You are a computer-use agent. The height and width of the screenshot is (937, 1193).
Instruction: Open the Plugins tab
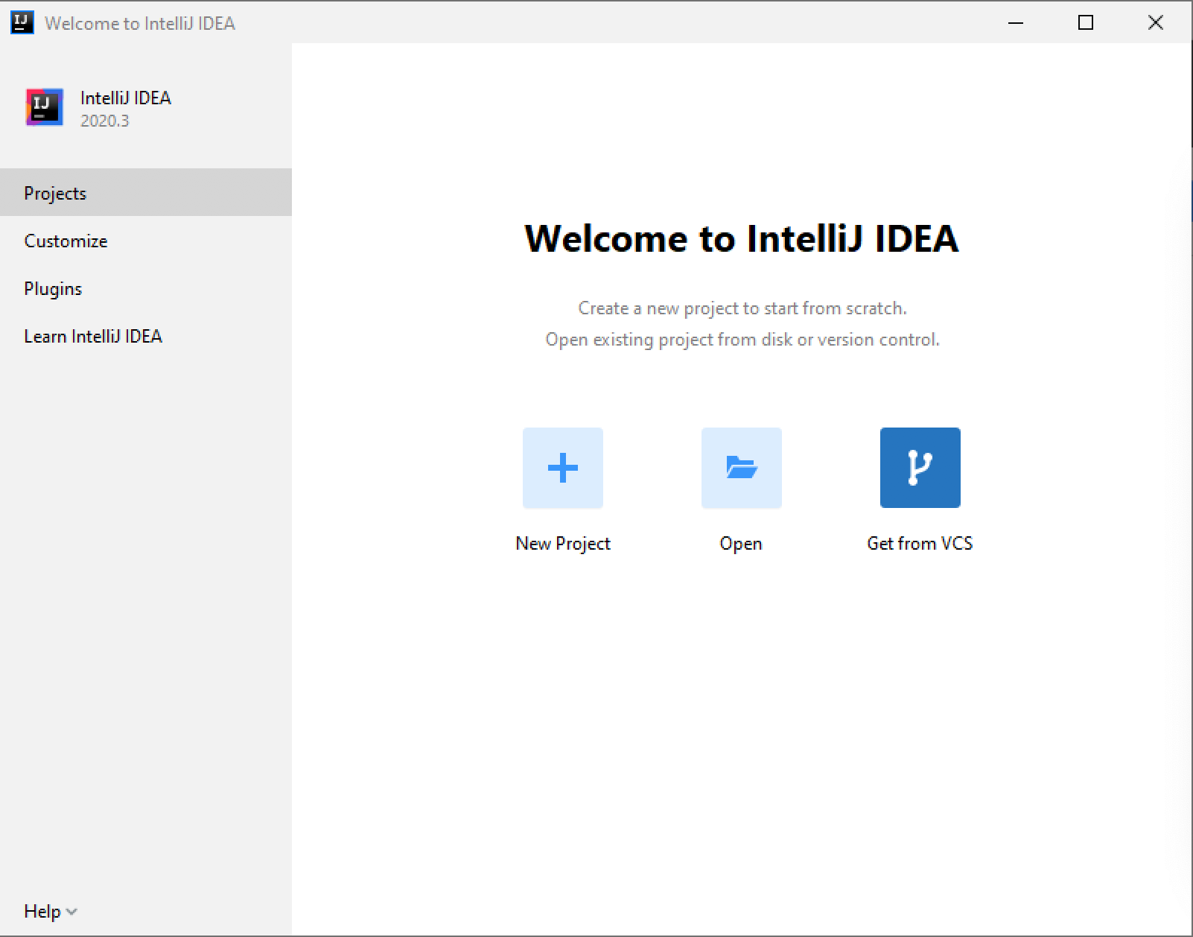coord(146,288)
